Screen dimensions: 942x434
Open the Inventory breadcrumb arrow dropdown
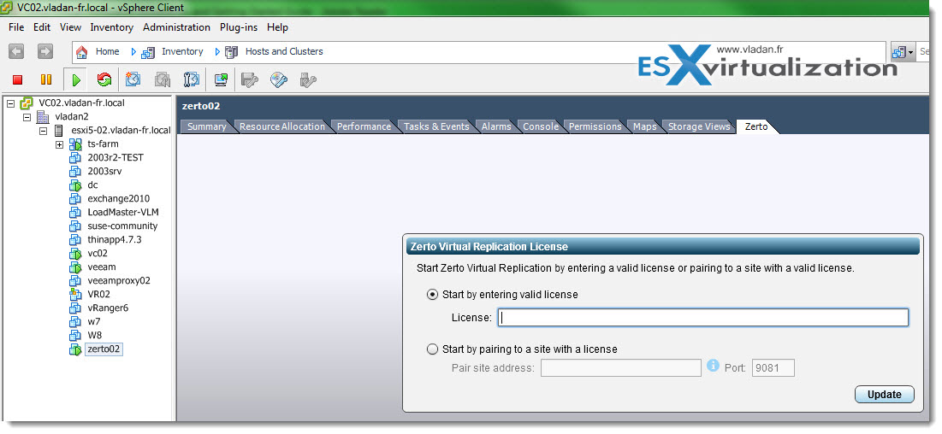(x=217, y=52)
